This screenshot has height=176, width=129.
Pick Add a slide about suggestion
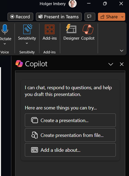tap(70, 150)
